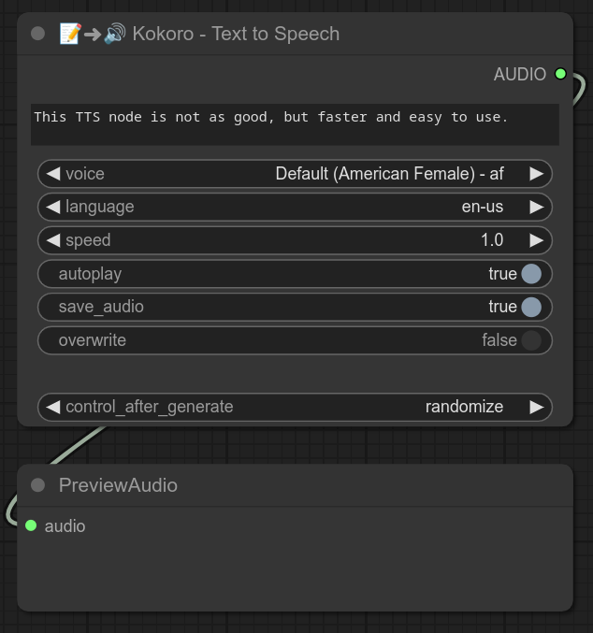The image size is (593, 633).
Task: Click the audio input connector on PreviewAudio
Action: point(31,525)
